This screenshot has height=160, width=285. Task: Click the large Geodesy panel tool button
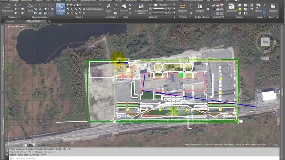coord(232,7)
